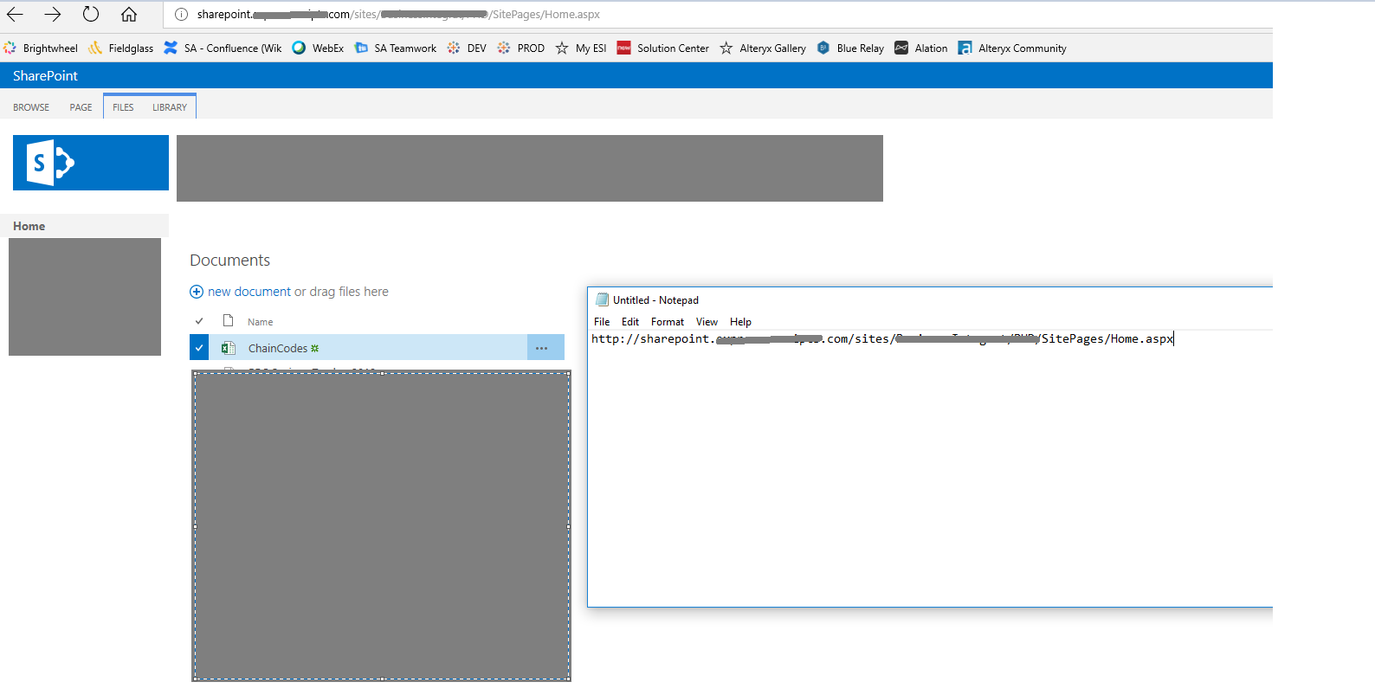This screenshot has width=1375, height=695.
Task: Open the ellipsis menu for ChainCodes
Action: coord(542,348)
